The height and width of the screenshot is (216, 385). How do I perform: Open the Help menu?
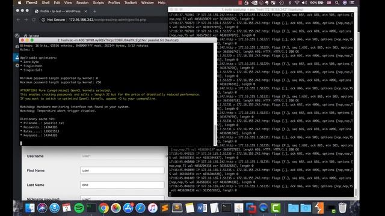click(162, 2)
